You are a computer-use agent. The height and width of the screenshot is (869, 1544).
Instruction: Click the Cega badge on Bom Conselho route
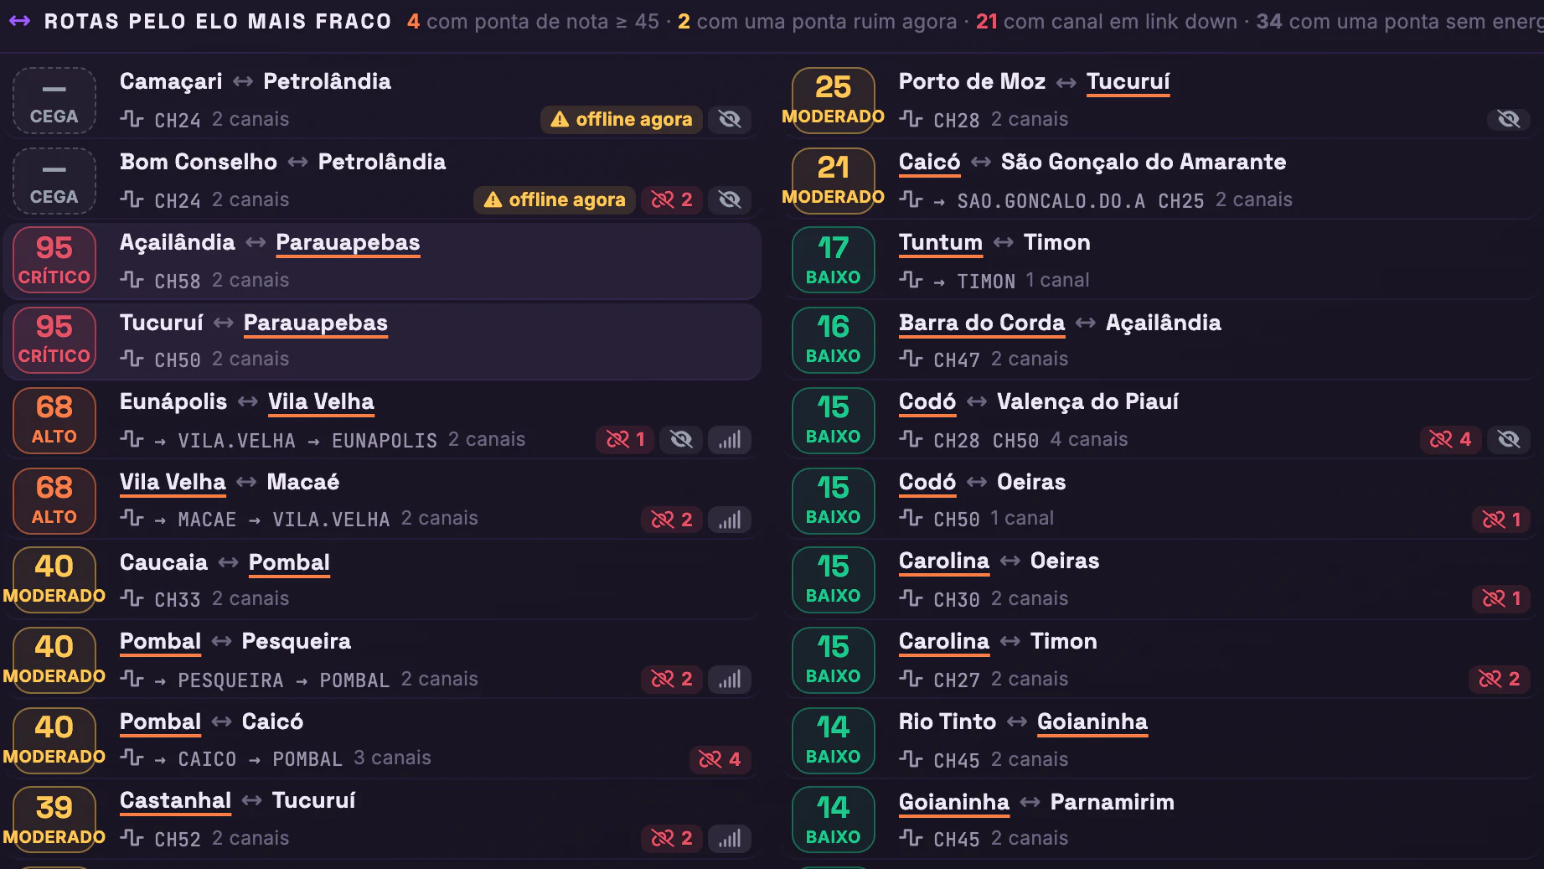point(54,180)
